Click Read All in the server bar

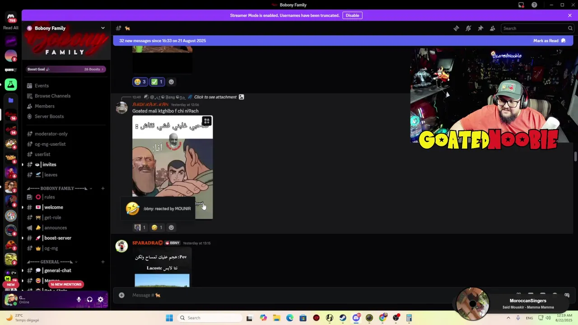pos(11,28)
